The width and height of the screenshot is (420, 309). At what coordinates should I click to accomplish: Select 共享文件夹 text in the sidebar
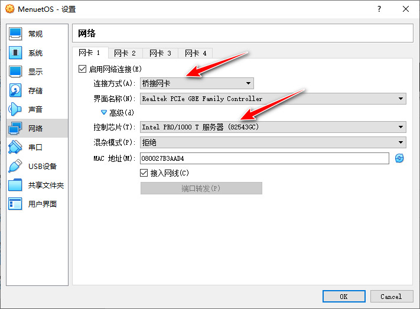[46, 185]
